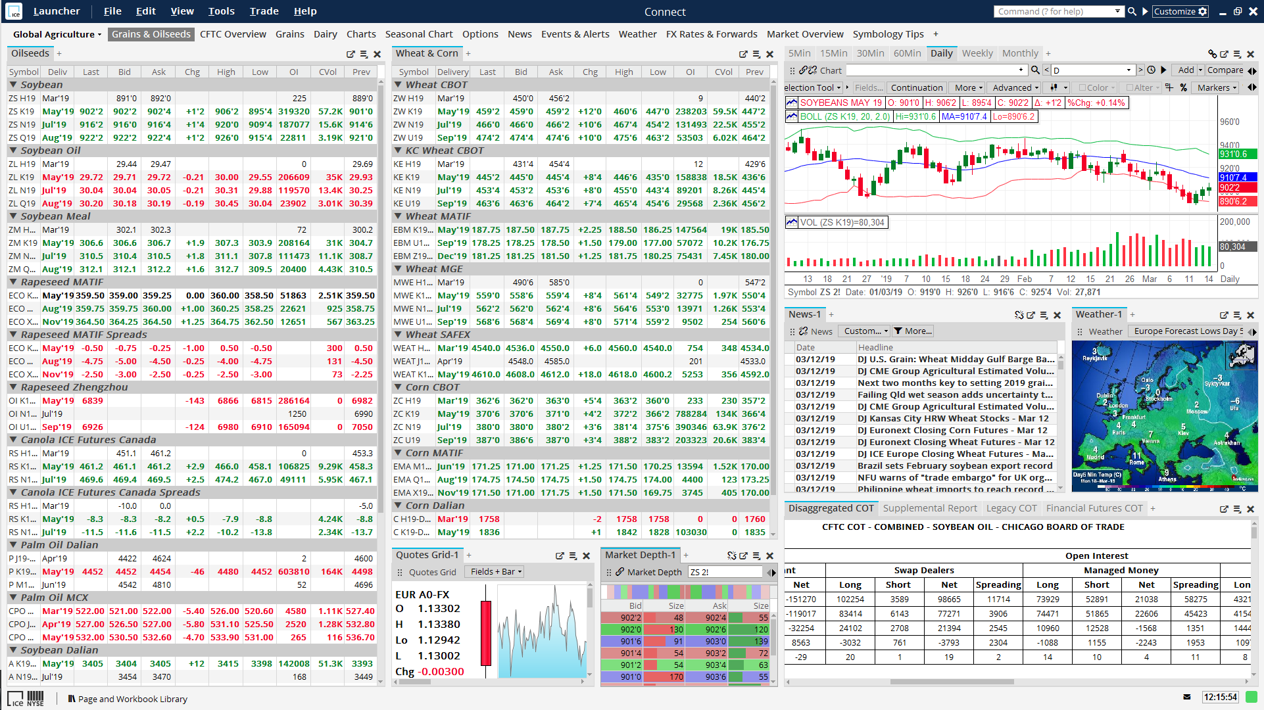Click the ICE logo icon beside Launcher
Screen dimensions: 1264x710
point(13,11)
